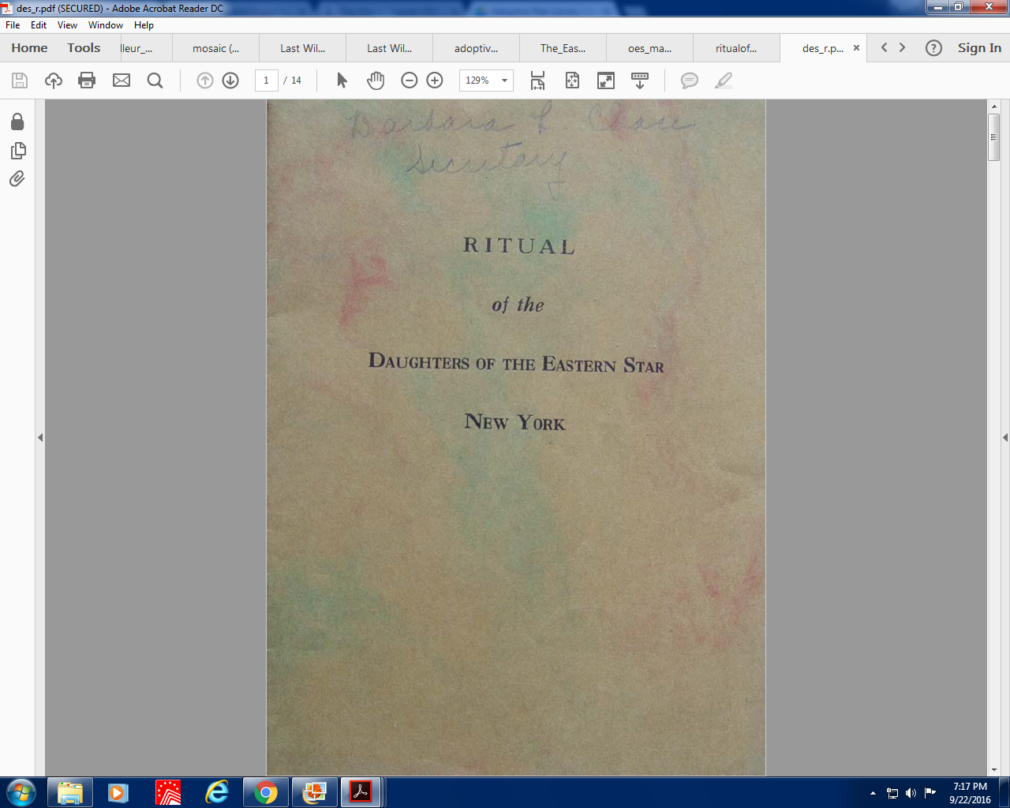Open Google Chrome from the taskbar
The width and height of the screenshot is (1010, 808).
[266, 792]
